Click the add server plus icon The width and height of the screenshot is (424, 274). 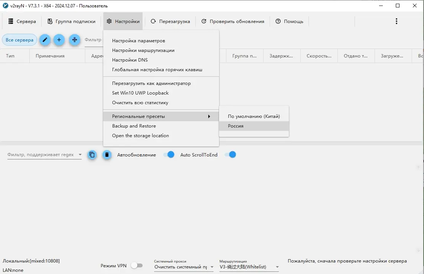(59, 40)
